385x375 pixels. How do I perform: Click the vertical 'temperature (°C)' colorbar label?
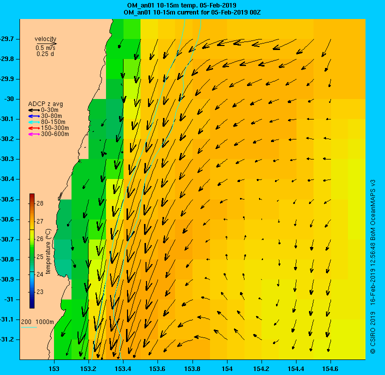(x=48, y=251)
